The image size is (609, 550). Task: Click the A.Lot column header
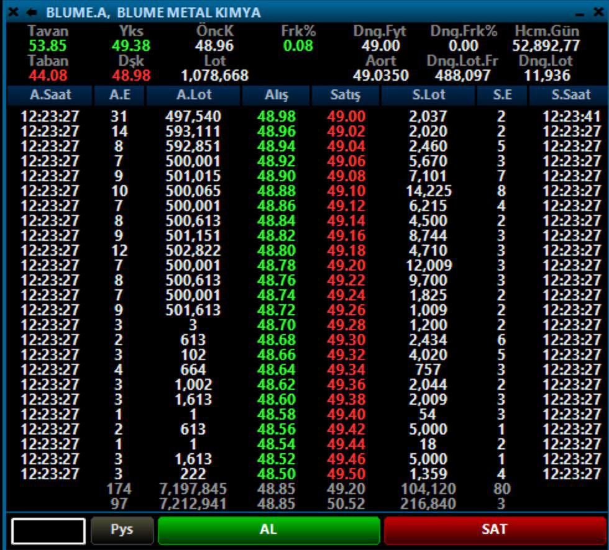pyautogui.click(x=193, y=95)
